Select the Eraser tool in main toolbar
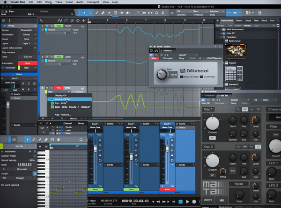The width and height of the screenshot is (281, 208). (x=103, y=13)
